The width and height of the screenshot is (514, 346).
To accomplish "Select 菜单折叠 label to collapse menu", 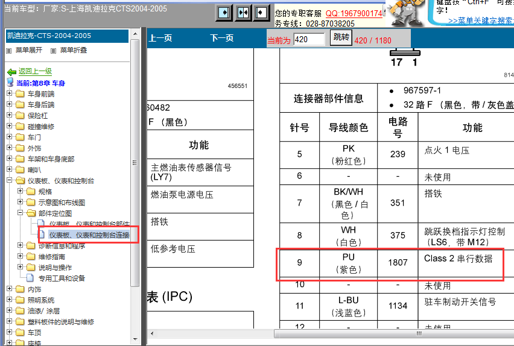I will (x=74, y=50).
